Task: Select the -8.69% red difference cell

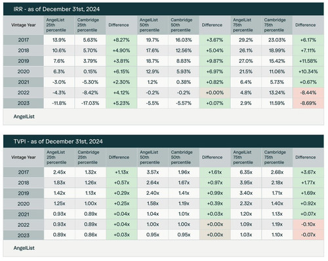Action: tap(308, 103)
